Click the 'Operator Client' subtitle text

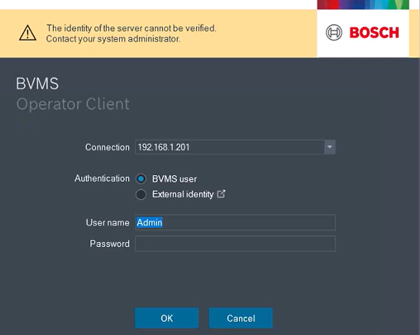[x=73, y=104]
